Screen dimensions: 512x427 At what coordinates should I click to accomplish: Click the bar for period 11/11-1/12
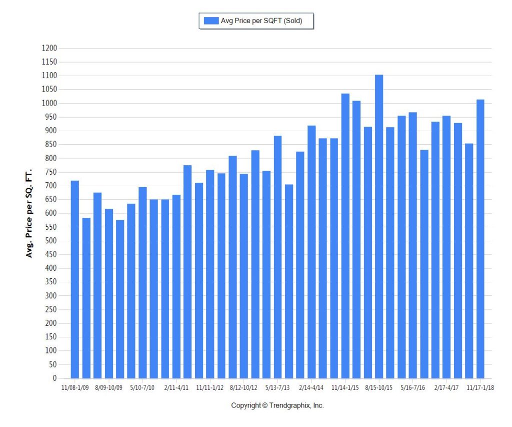click(210, 274)
